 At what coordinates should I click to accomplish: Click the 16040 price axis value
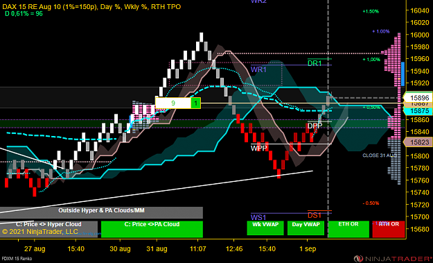coord(420,10)
